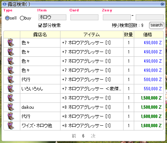Click the 数量 column header
Screen dimensions: 167x143
[129, 35]
